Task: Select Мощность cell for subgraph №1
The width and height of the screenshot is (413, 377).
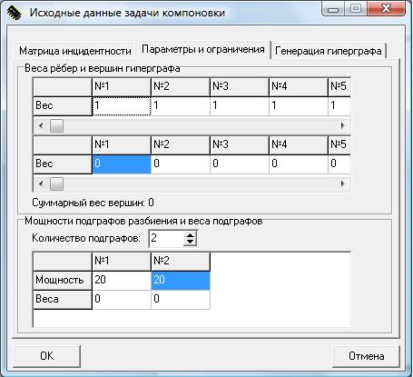Action: click(122, 280)
